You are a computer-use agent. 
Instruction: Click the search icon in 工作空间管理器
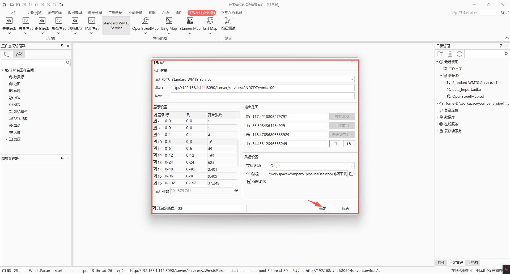pos(68,63)
